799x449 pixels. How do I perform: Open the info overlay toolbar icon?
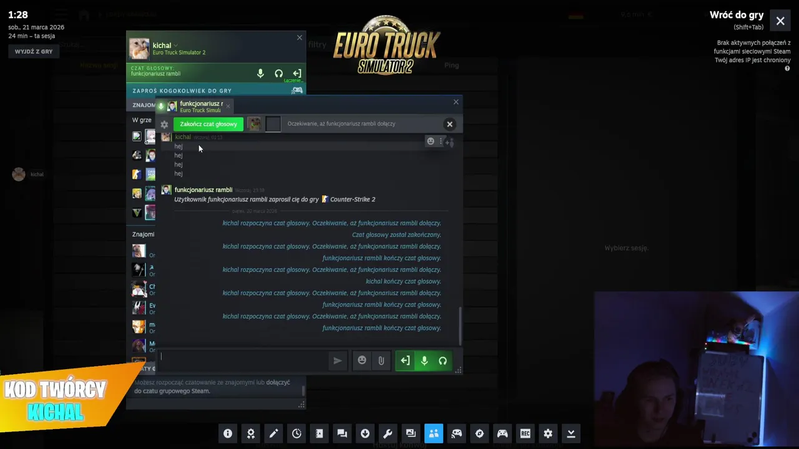228,433
